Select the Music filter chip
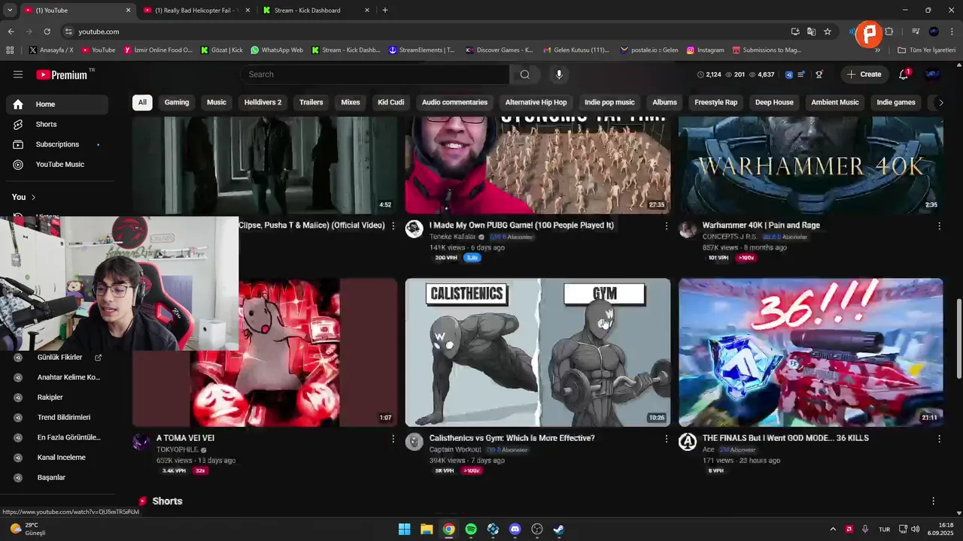The width and height of the screenshot is (963, 541). pyautogui.click(x=217, y=102)
